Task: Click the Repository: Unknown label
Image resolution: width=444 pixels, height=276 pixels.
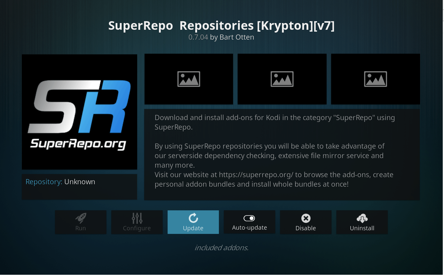Action: tap(60, 182)
